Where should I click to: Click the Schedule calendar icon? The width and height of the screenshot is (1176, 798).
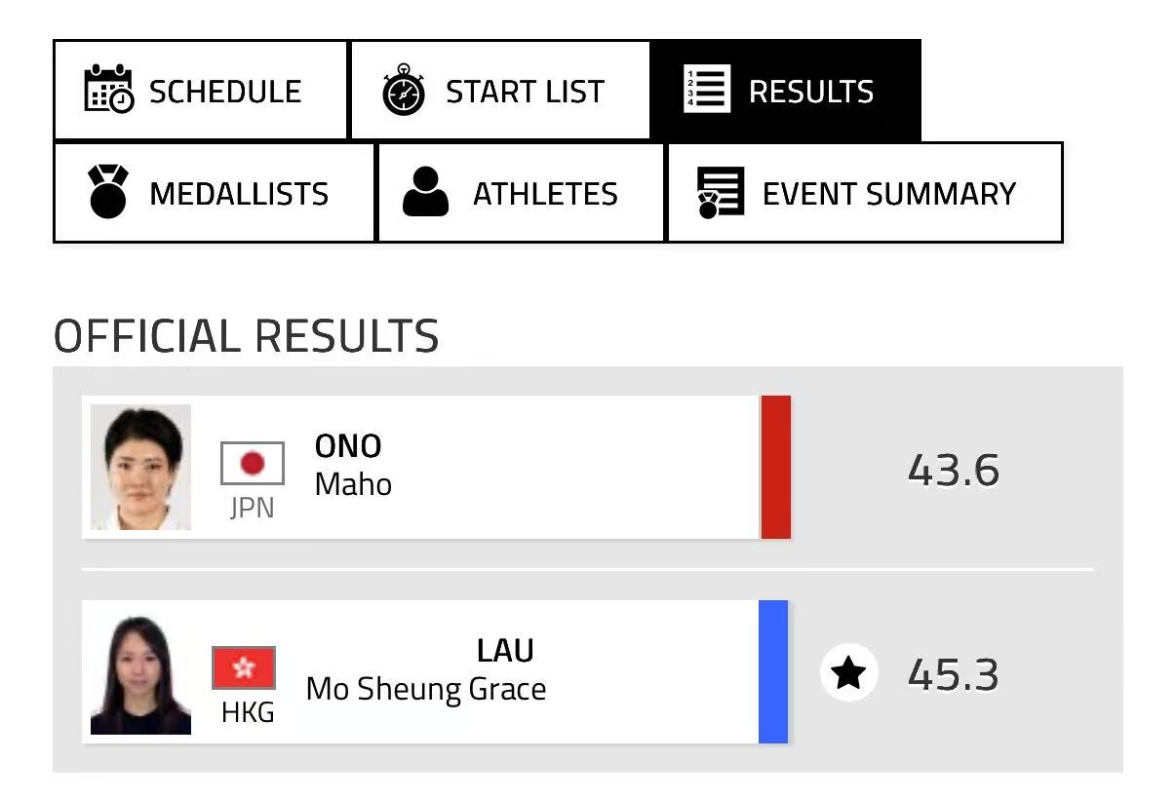[x=108, y=90]
